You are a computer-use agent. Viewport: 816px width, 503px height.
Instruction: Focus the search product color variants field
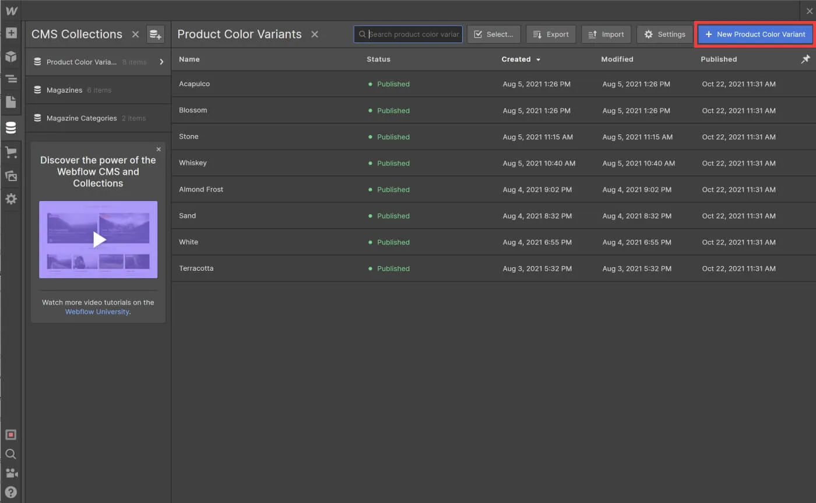(408, 34)
